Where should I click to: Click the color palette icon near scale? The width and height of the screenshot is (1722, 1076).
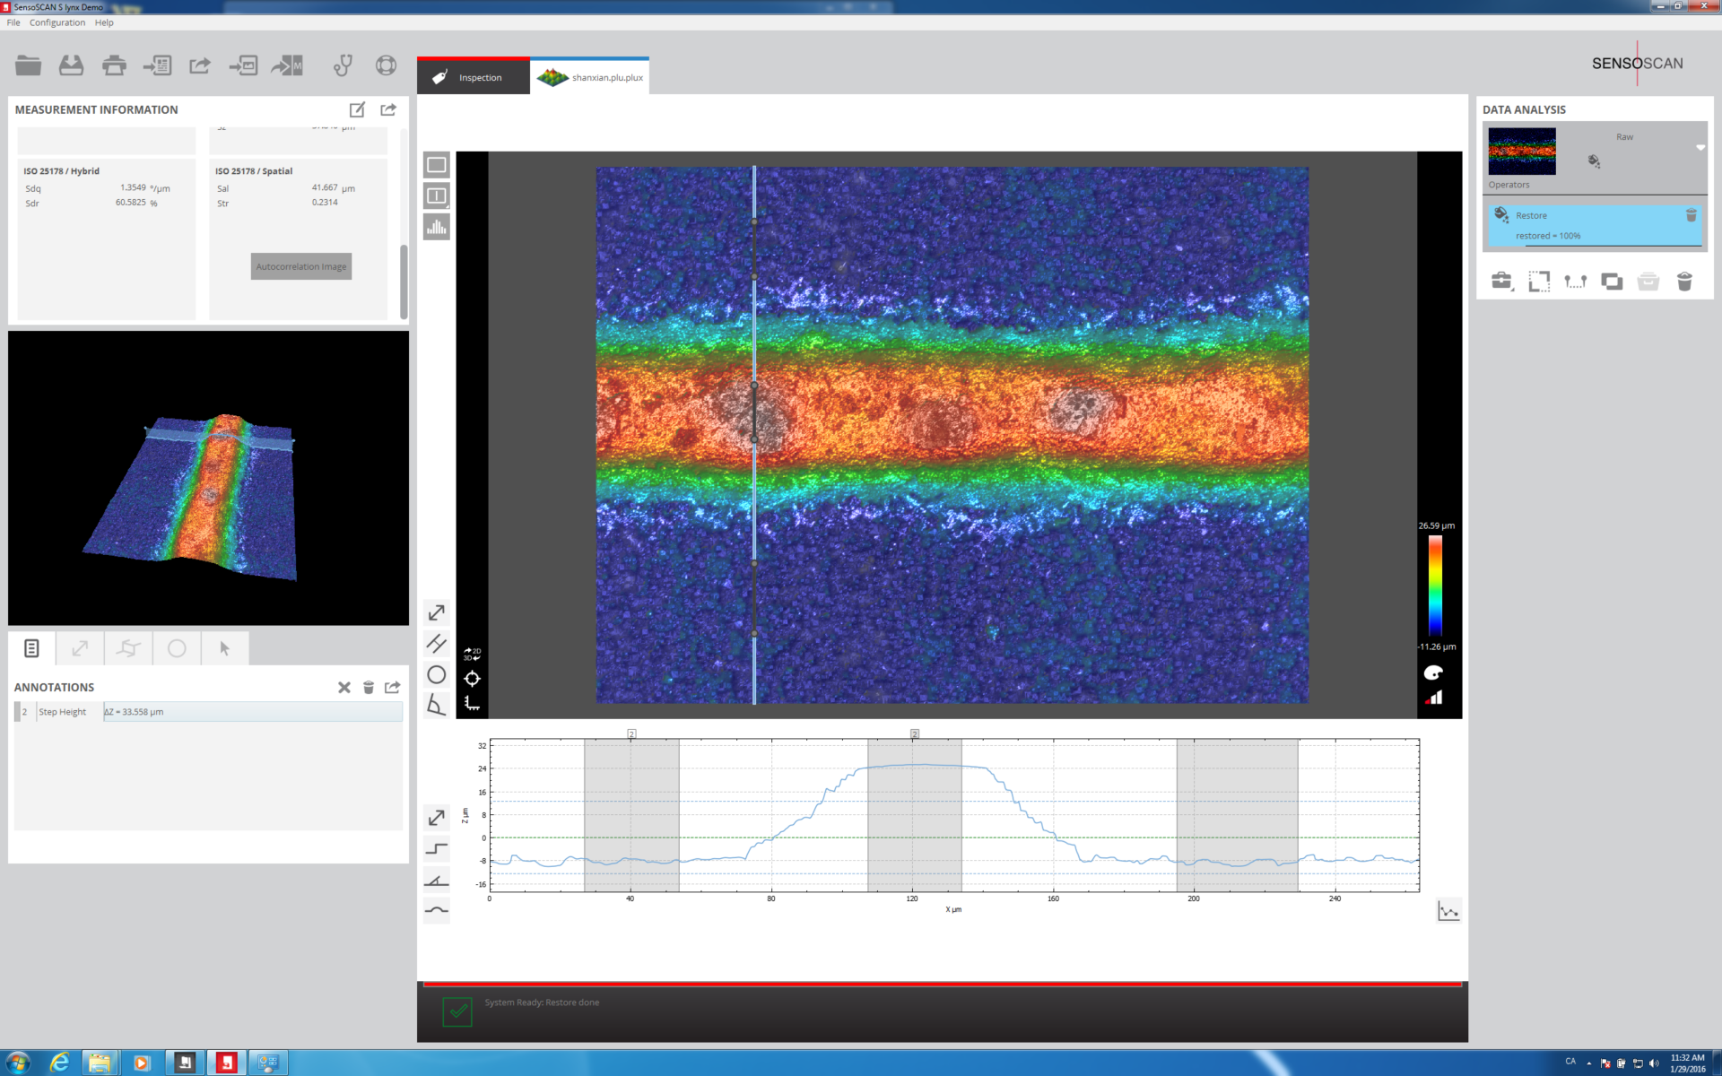pyautogui.click(x=1433, y=673)
